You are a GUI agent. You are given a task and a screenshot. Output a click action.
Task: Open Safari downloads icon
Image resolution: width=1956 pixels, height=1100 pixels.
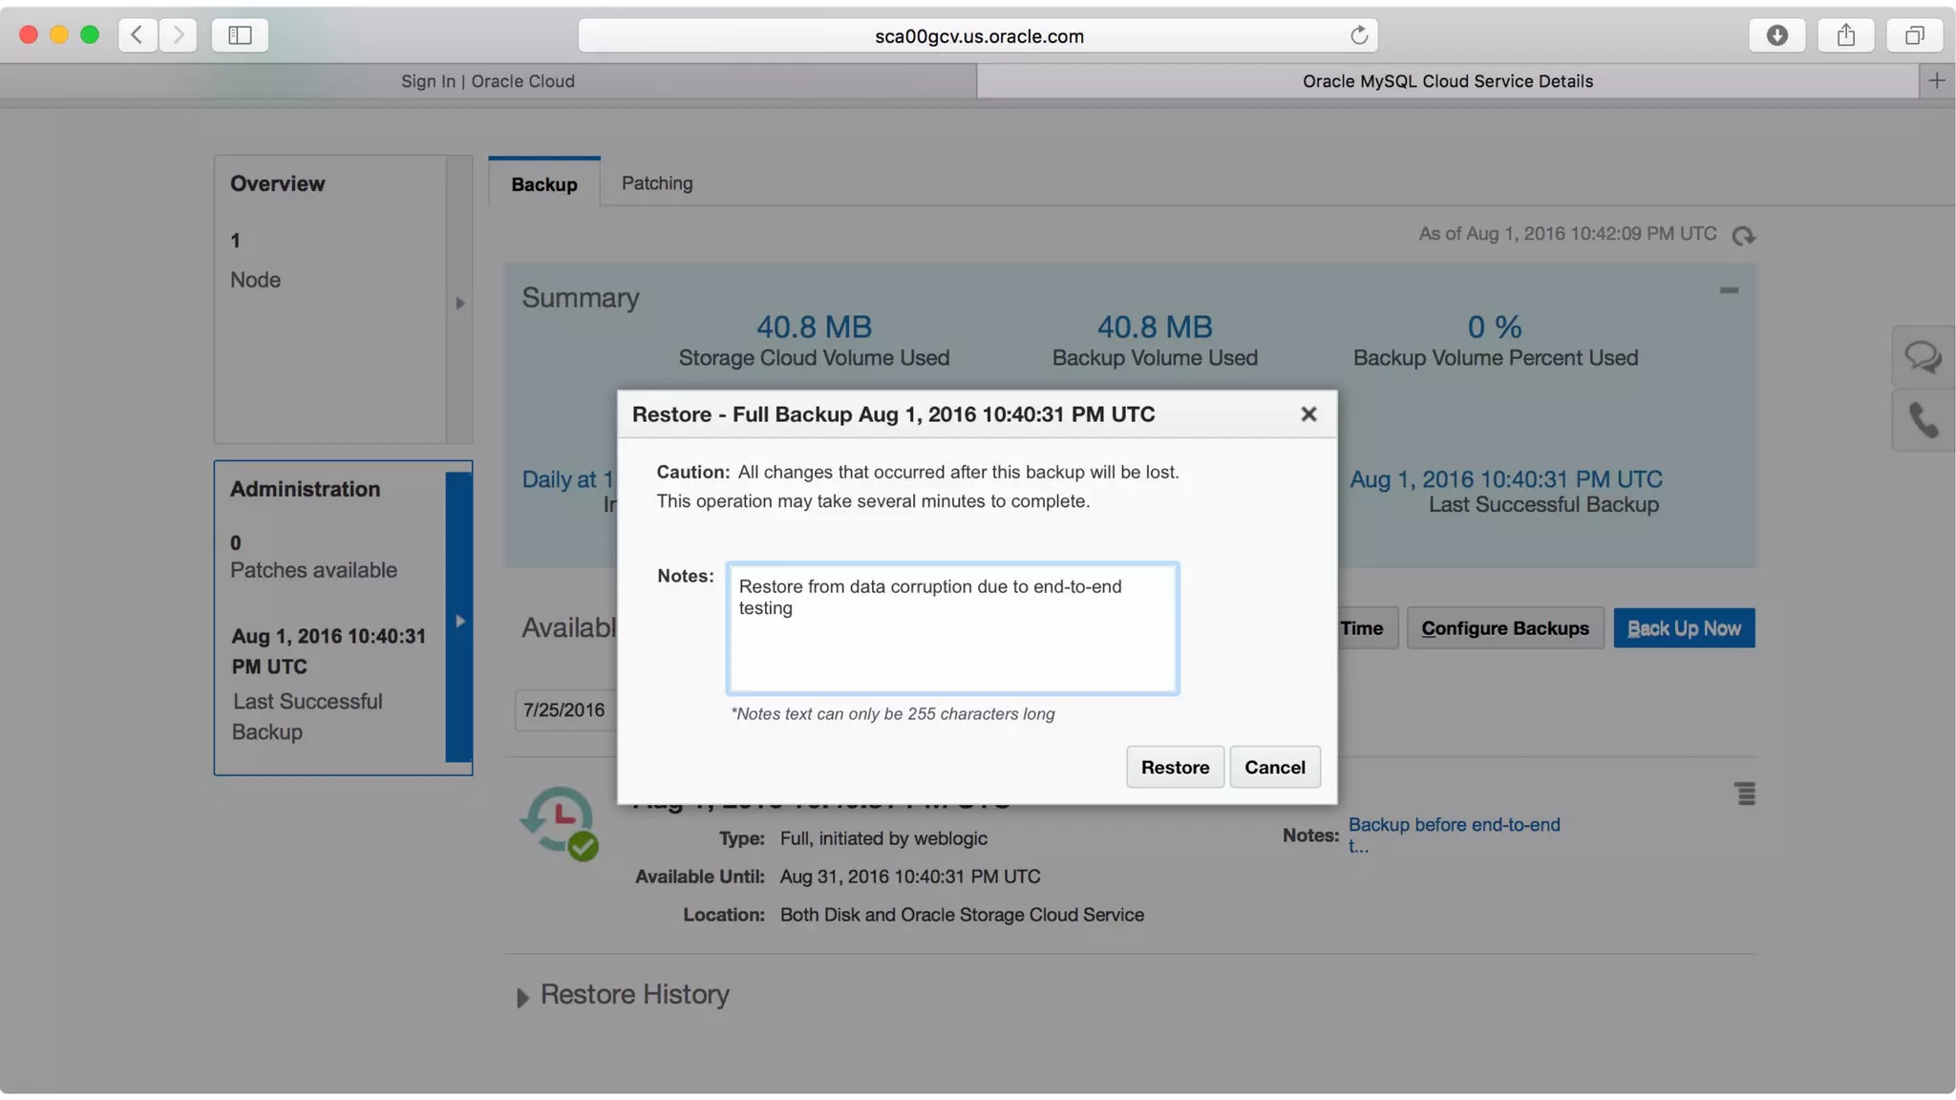[1776, 35]
